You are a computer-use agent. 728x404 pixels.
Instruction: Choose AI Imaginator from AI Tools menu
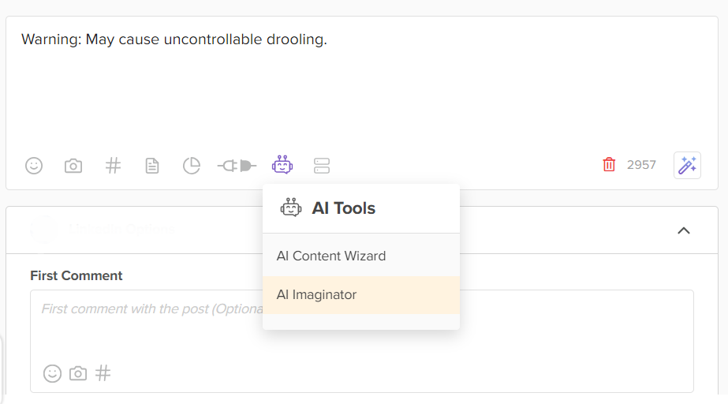[x=361, y=295]
